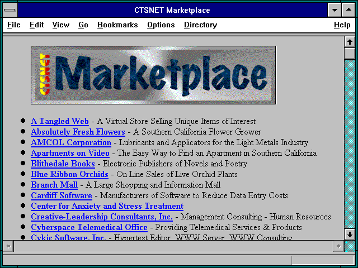Open the Edit menu
358x268 pixels.
point(36,25)
